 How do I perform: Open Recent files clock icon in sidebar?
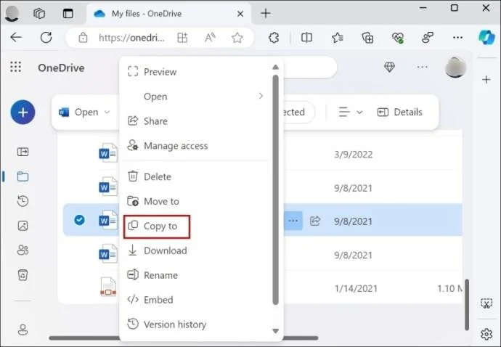point(23,201)
